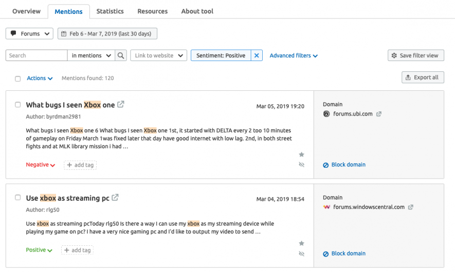Screen dimensions: 455x272
Task: Hide the 'What bugs I seen Xbox one' mention
Action: [302, 165]
